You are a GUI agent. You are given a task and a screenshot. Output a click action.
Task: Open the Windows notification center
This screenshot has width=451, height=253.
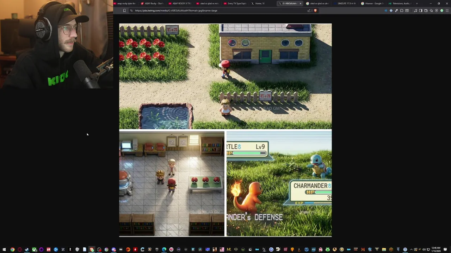445,249
